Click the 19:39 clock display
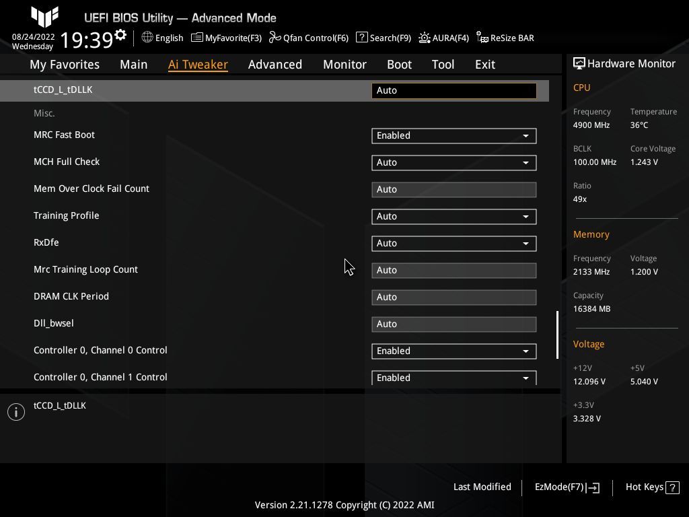The width and height of the screenshot is (689, 517). point(87,40)
